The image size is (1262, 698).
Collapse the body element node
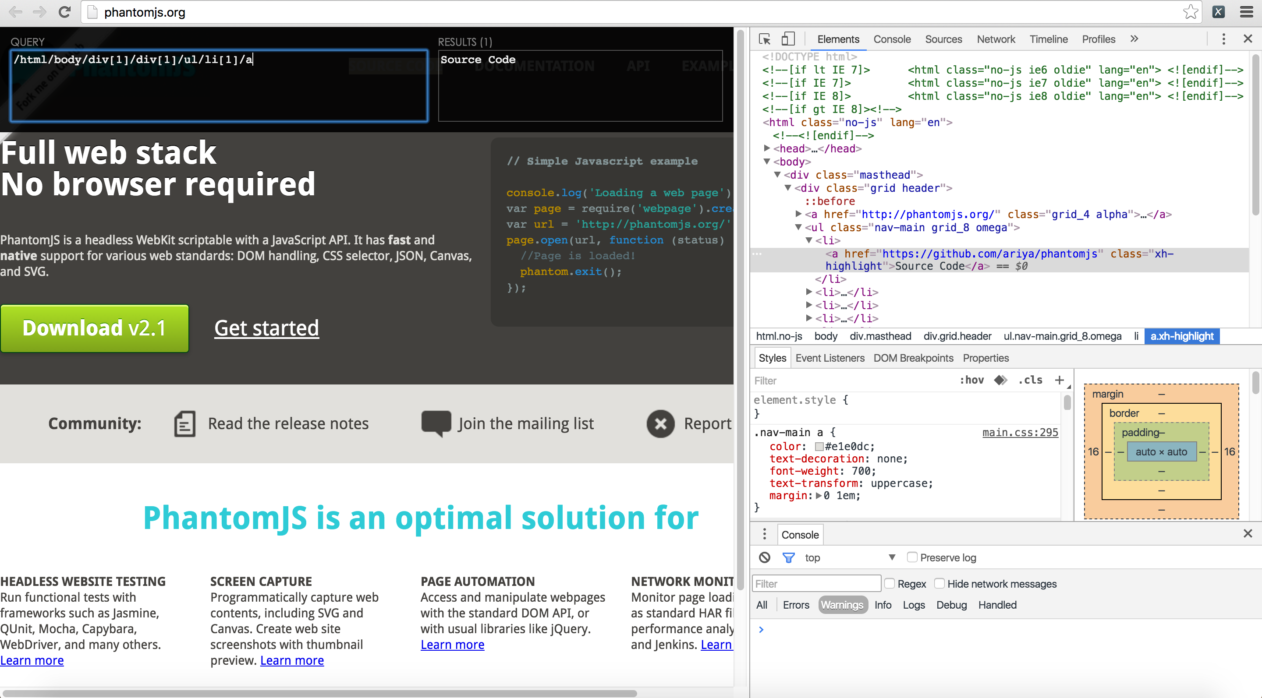[767, 162]
